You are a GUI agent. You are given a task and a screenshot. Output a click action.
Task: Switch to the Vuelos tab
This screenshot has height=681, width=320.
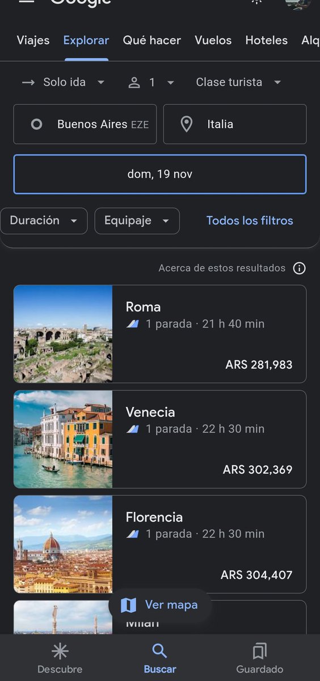point(213,40)
